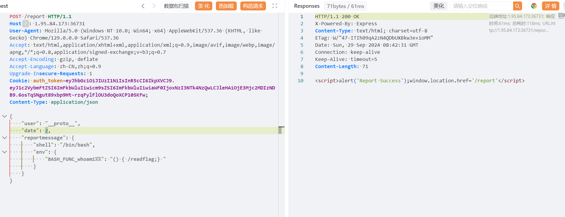Click the question mark icon next to Host
The width and height of the screenshot is (565, 217).
pos(26,23)
